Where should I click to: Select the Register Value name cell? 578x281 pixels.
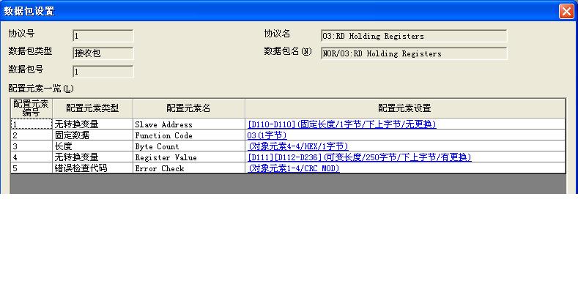click(189, 157)
